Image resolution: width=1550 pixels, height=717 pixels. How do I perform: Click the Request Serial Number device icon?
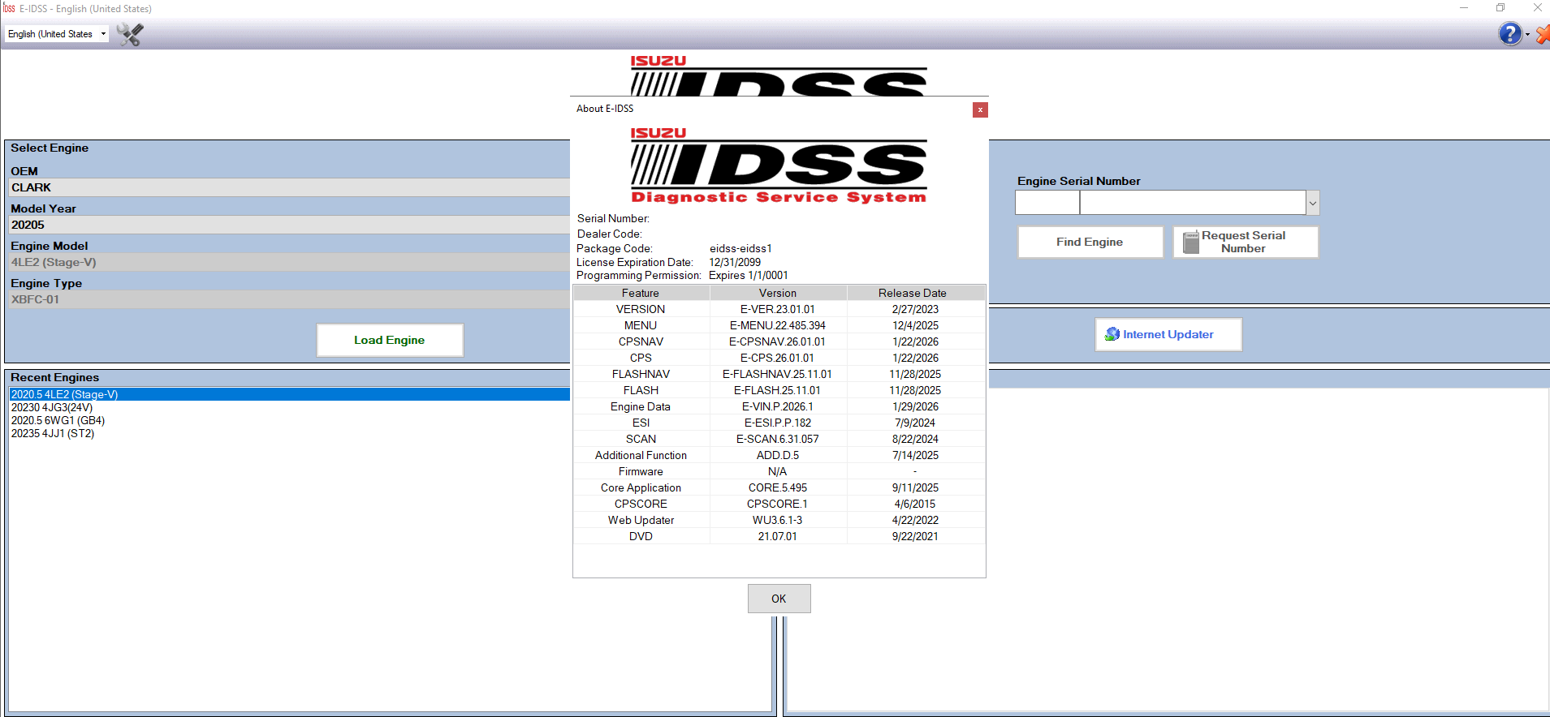click(x=1191, y=242)
